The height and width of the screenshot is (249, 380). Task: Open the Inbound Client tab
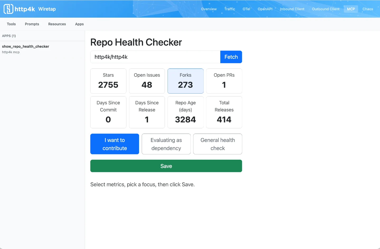coord(292,9)
